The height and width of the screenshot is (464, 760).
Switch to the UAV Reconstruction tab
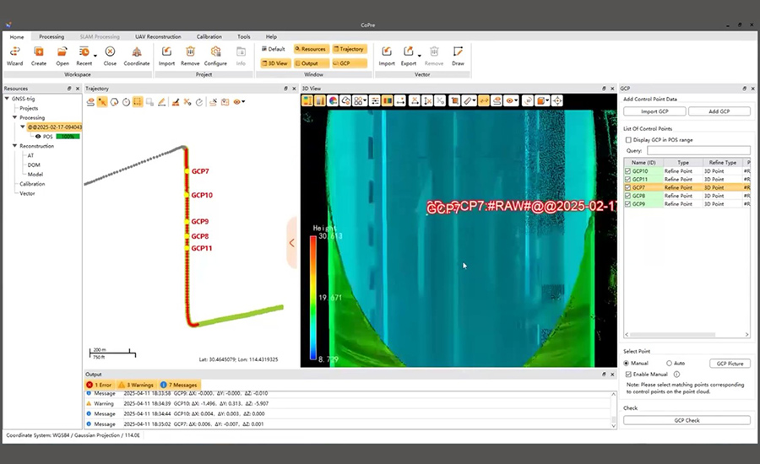coord(158,37)
